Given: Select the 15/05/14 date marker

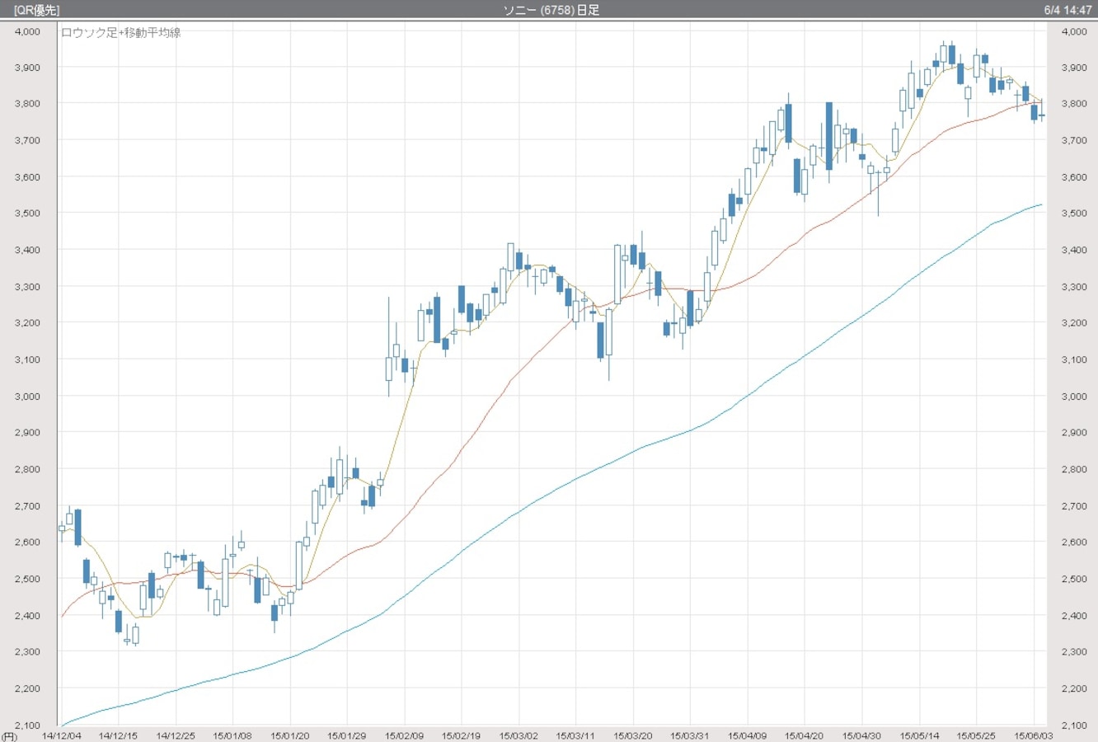Looking at the screenshot, I should click(919, 735).
